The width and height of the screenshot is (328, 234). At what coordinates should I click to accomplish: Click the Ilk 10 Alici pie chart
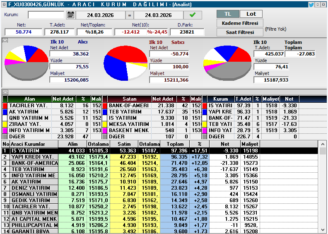27,62
